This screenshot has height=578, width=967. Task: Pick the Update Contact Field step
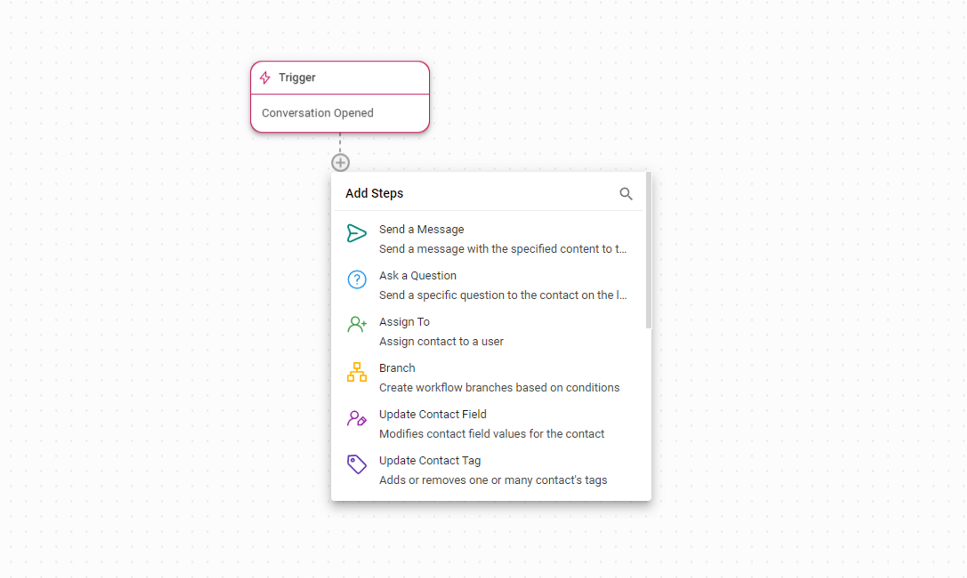[x=432, y=415]
